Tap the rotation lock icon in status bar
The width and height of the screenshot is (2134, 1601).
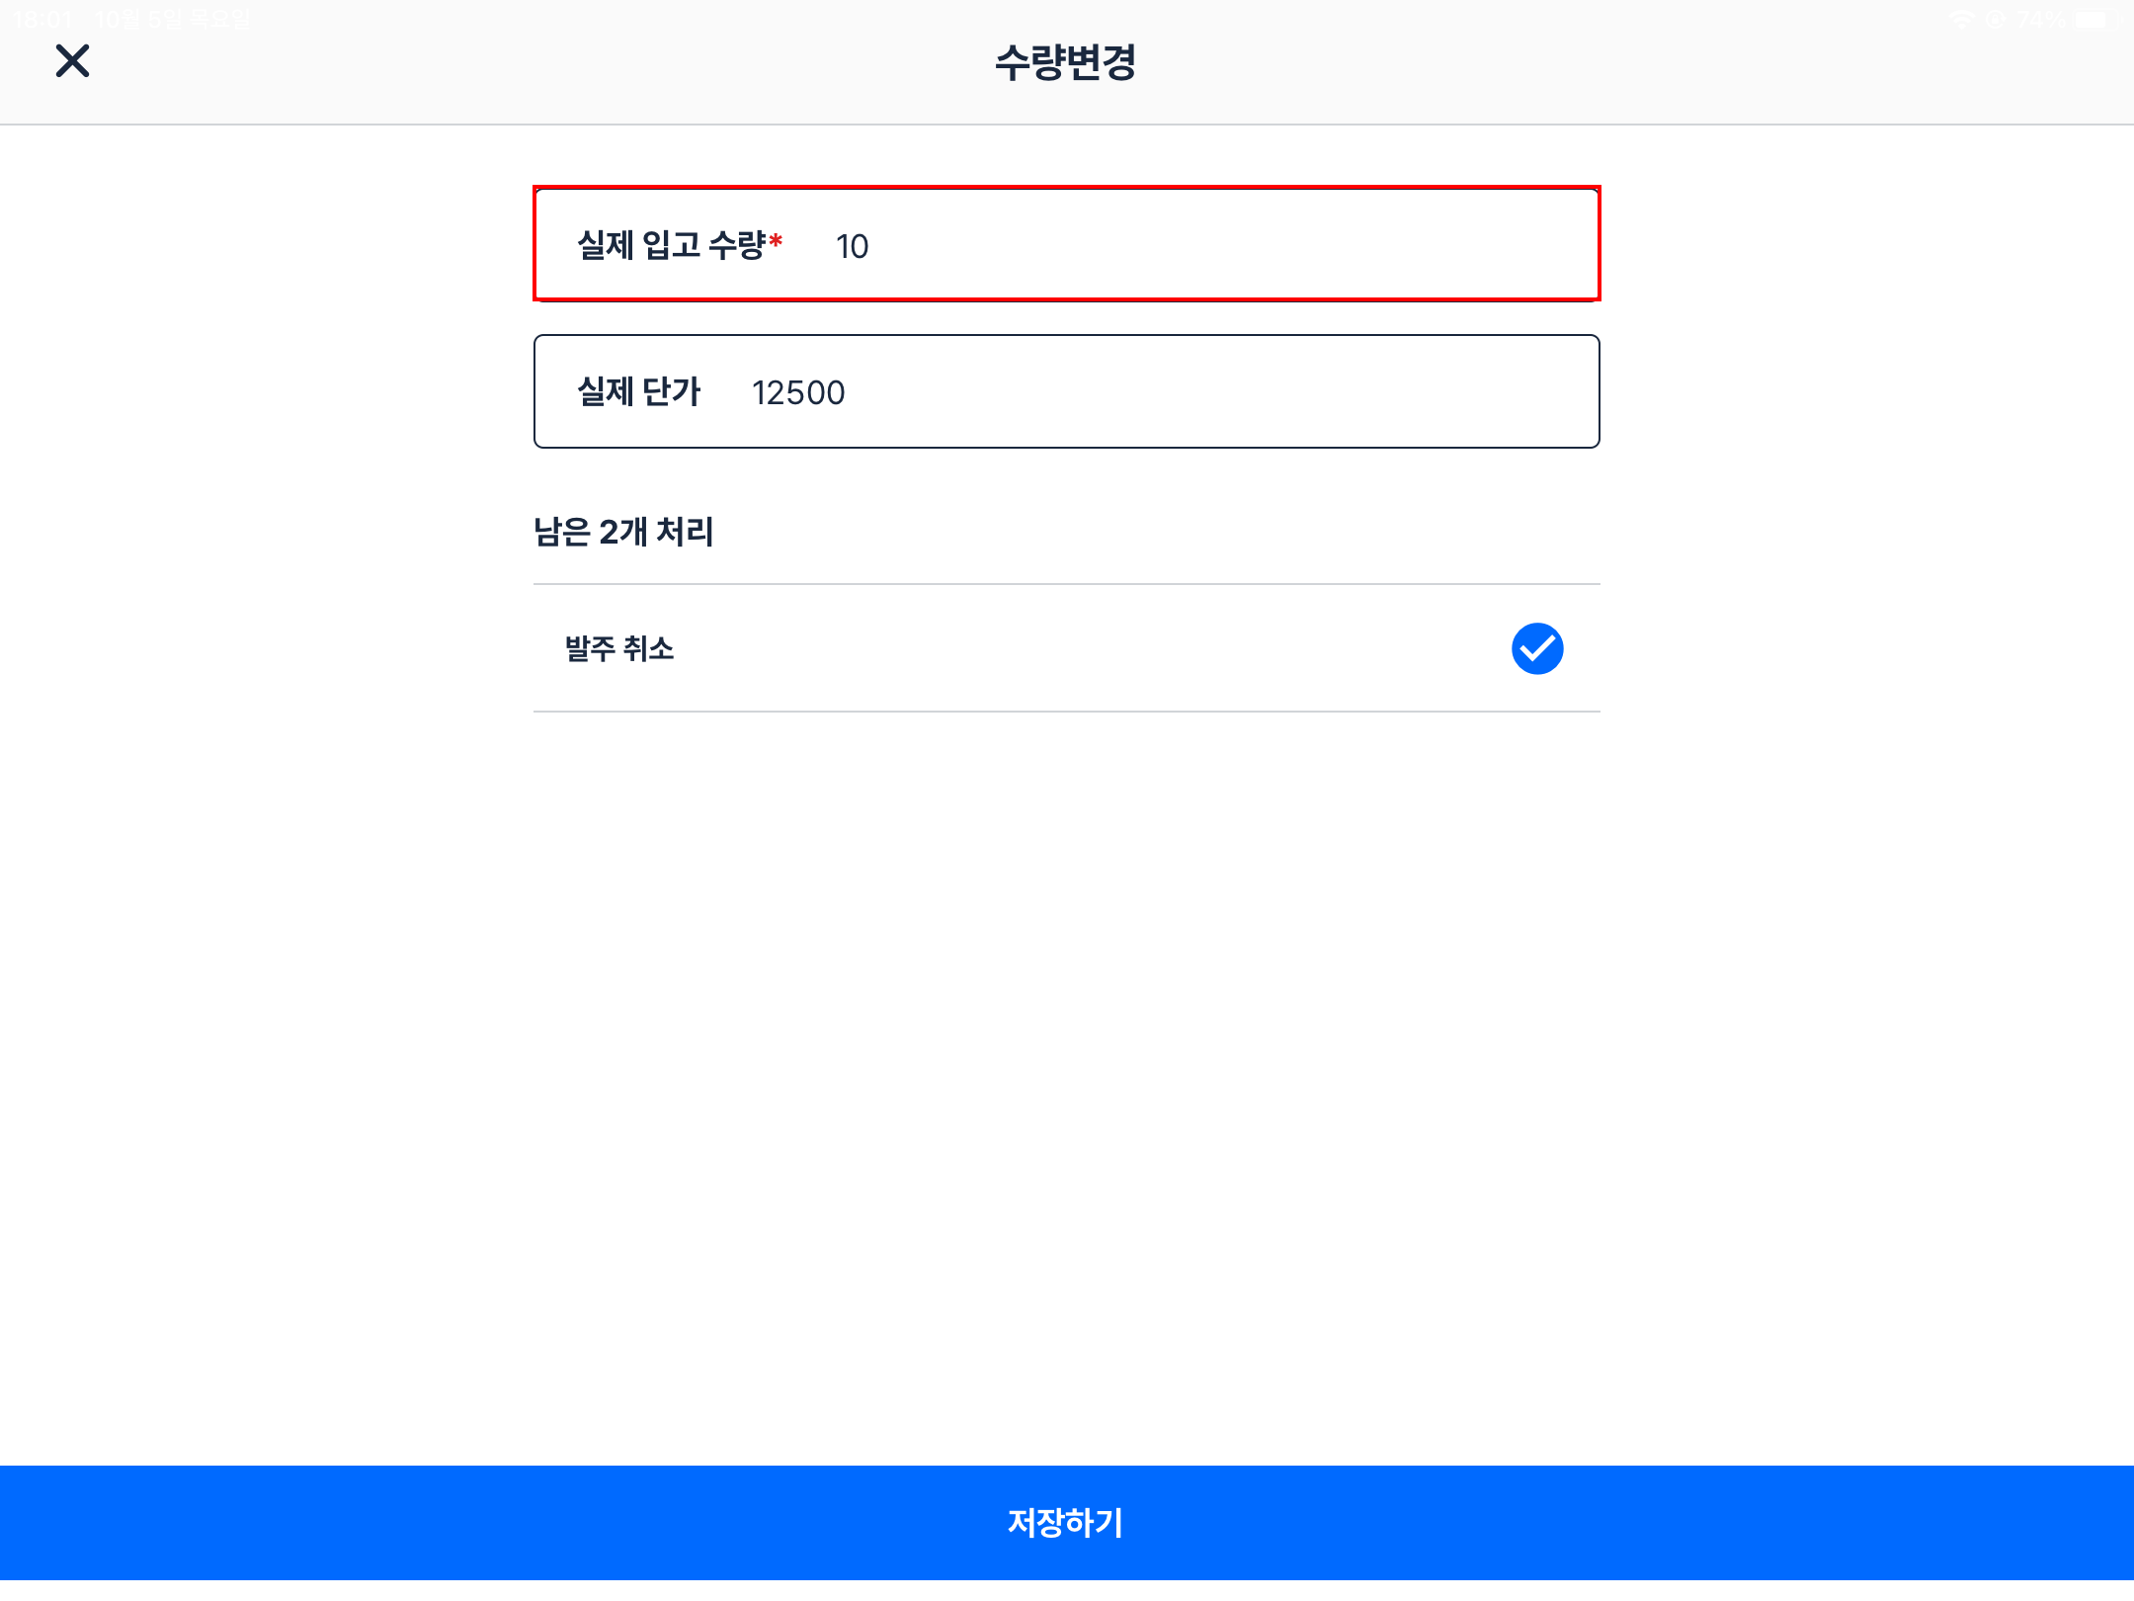point(1996,20)
